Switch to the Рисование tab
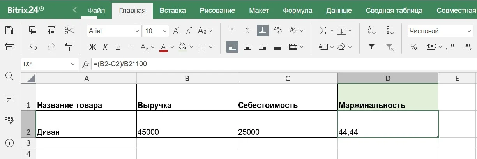Viewport: 477px width, 159px height. click(x=217, y=11)
